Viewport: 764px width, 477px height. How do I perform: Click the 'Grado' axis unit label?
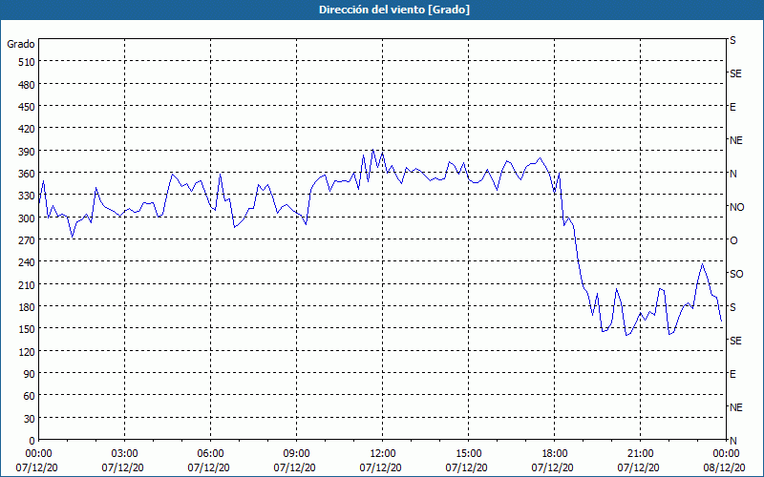(x=21, y=44)
